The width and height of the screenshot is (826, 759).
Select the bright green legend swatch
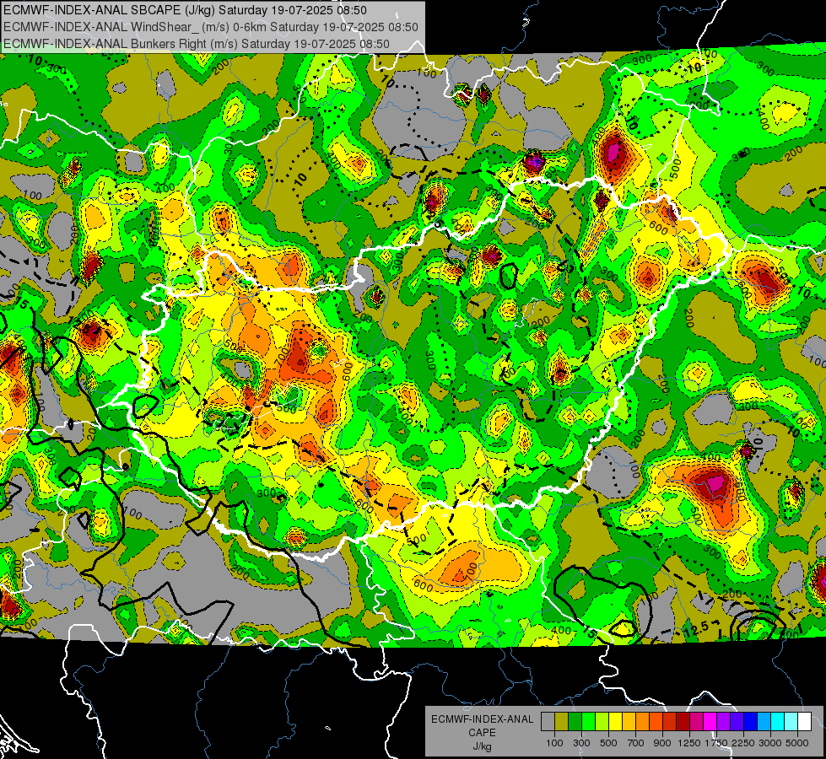tap(588, 722)
